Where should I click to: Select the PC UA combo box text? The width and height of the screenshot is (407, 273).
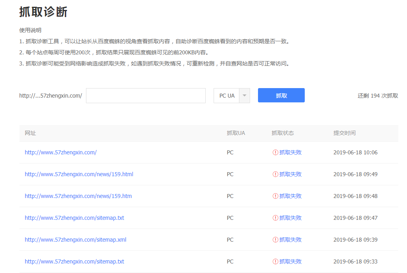pyautogui.click(x=227, y=96)
